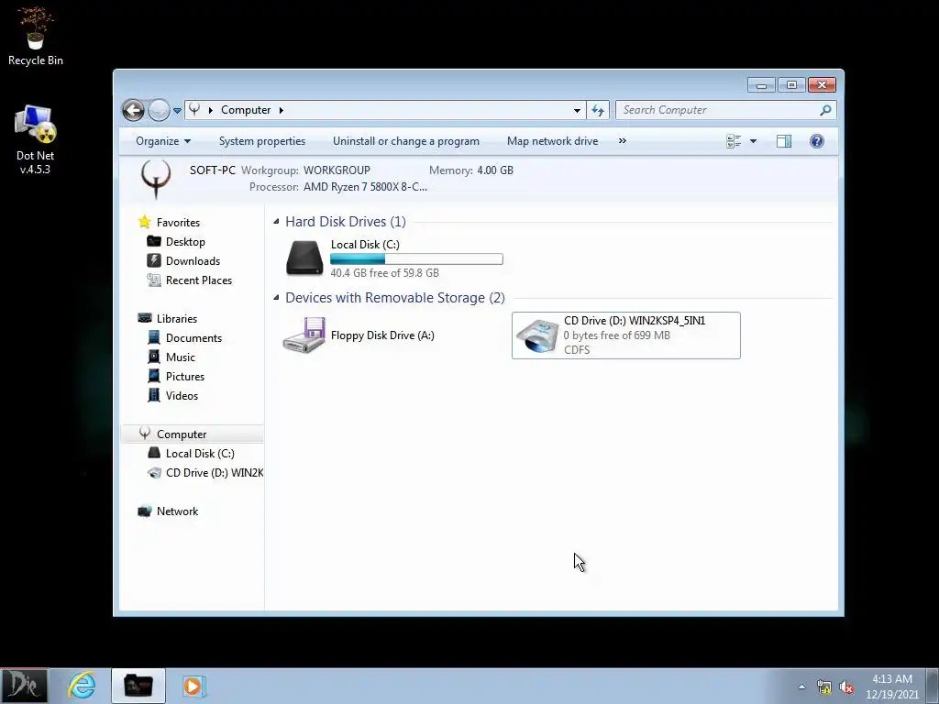Click the muted volume tray icon
The image size is (939, 704).
pyautogui.click(x=846, y=687)
